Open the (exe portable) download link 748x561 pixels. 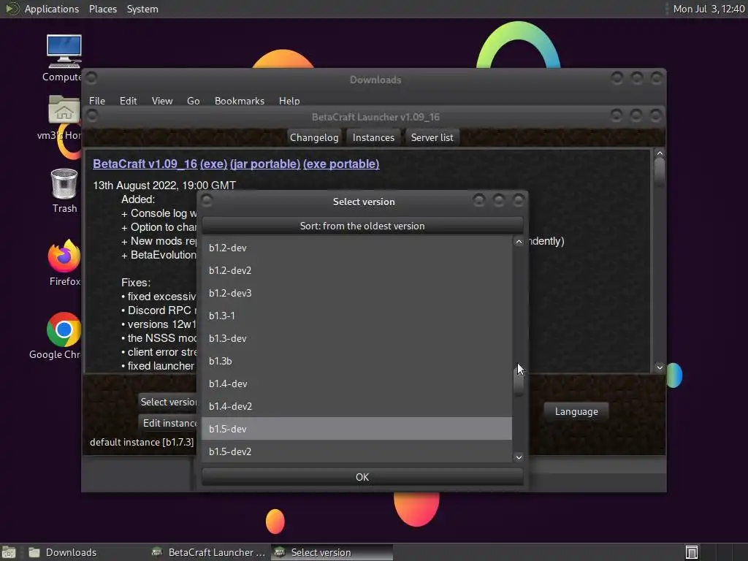[x=341, y=164]
